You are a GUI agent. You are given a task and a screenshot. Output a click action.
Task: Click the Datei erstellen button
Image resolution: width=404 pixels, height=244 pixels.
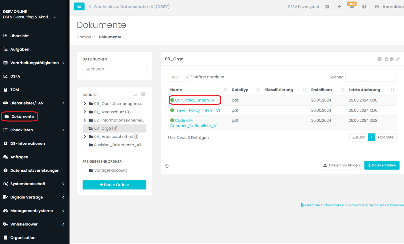tap(382, 165)
